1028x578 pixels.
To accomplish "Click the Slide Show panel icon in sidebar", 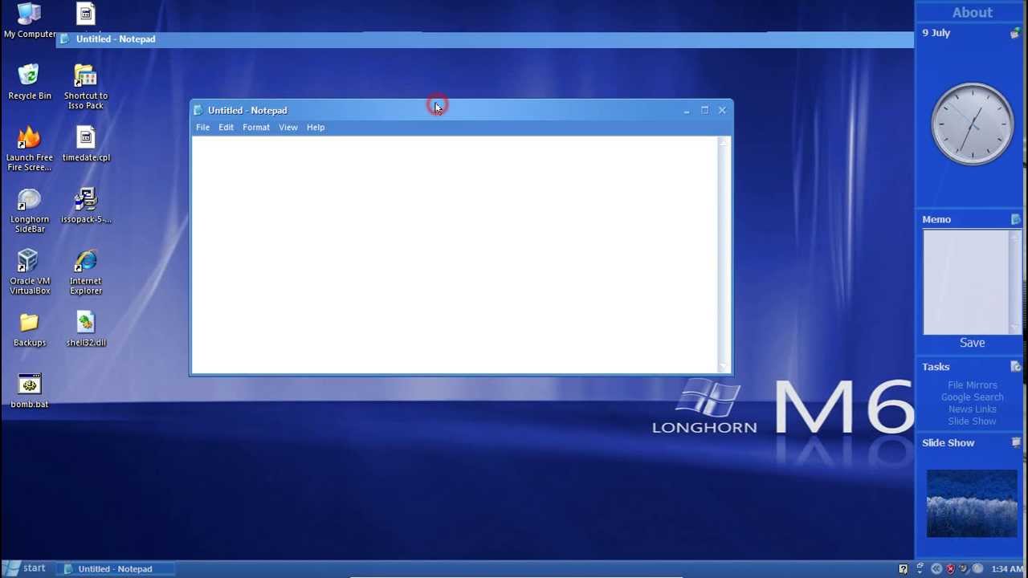I will click(x=1016, y=442).
